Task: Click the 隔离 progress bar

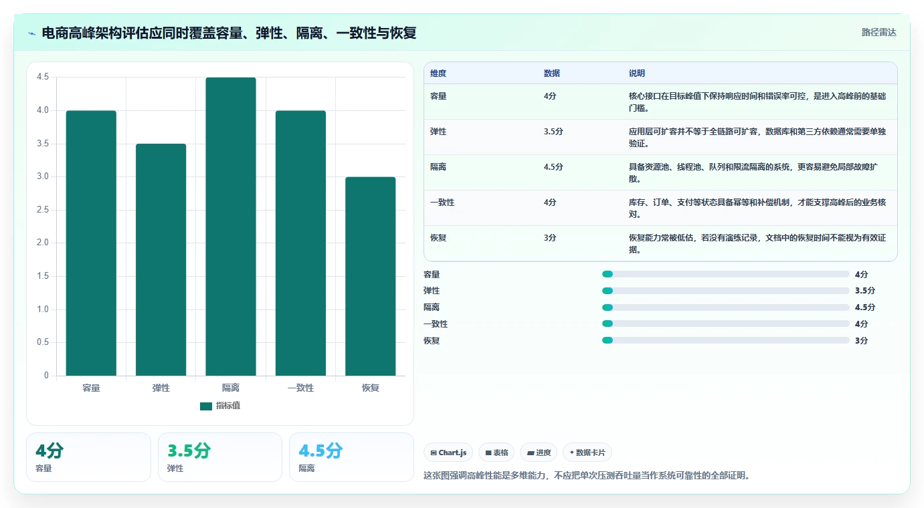Action: (x=726, y=307)
